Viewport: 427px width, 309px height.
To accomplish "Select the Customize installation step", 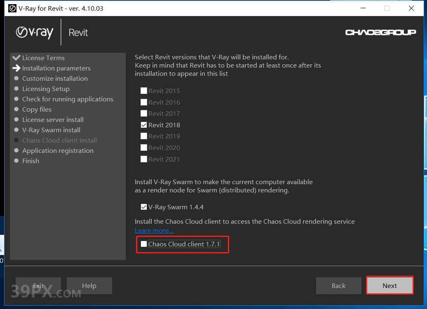I will [x=55, y=78].
